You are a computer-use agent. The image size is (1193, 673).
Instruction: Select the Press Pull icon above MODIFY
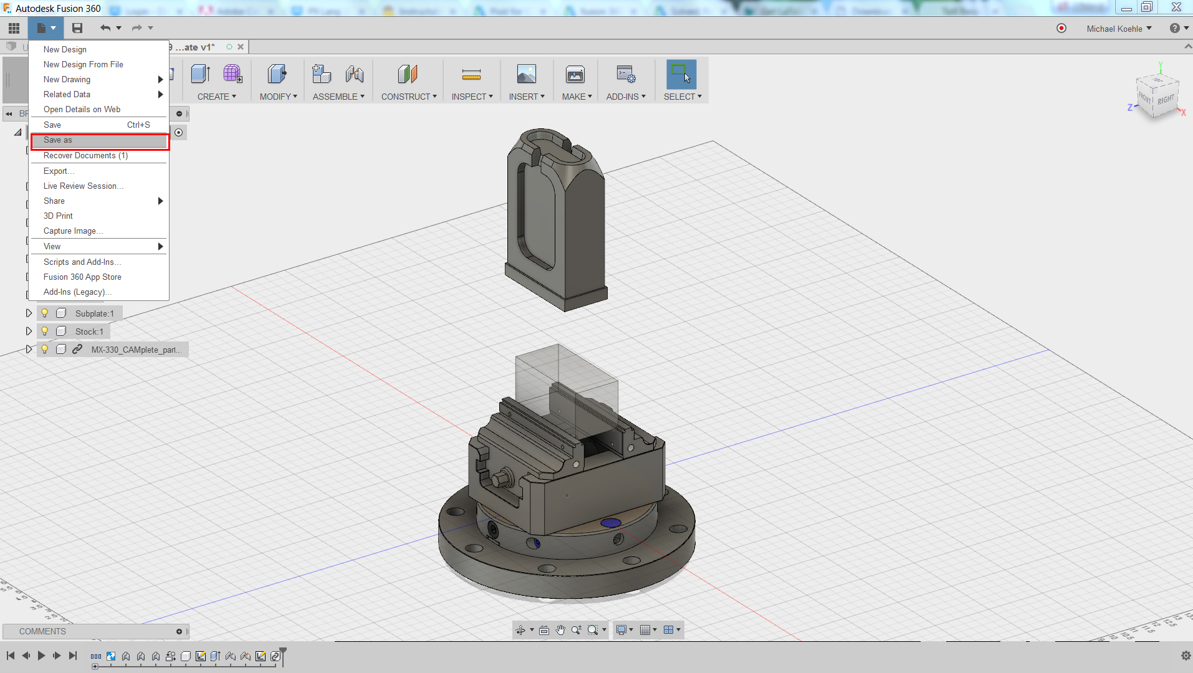tap(277, 74)
